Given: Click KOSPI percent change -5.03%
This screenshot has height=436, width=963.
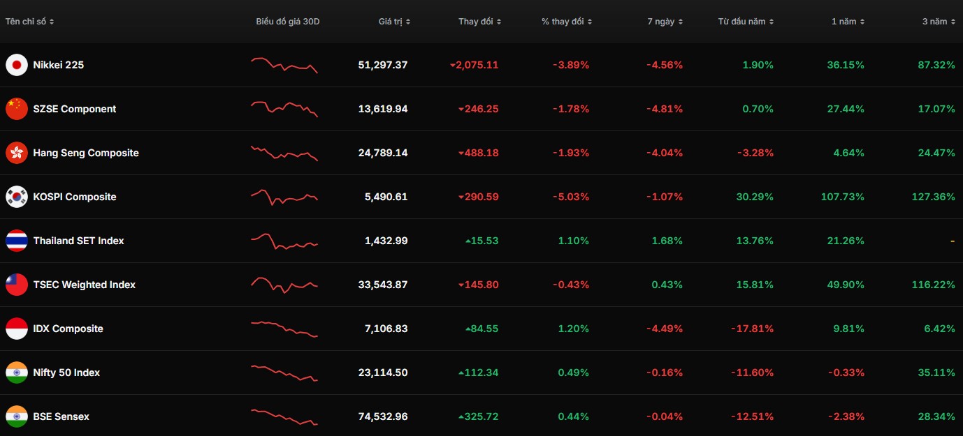Looking at the screenshot, I should pyautogui.click(x=571, y=197).
